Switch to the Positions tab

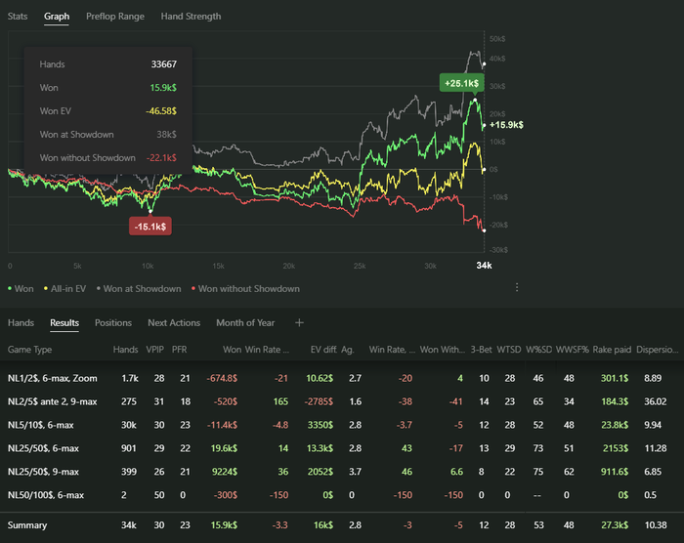(113, 323)
